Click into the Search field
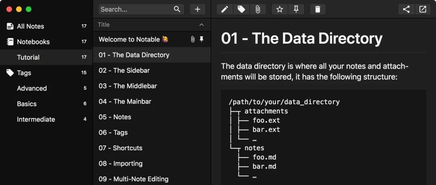 click(x=141, y=9)
